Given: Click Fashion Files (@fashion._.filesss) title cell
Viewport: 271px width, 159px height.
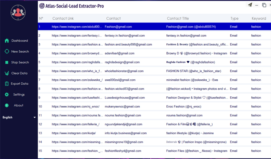Looking at the screenshot, I should 197,151.
